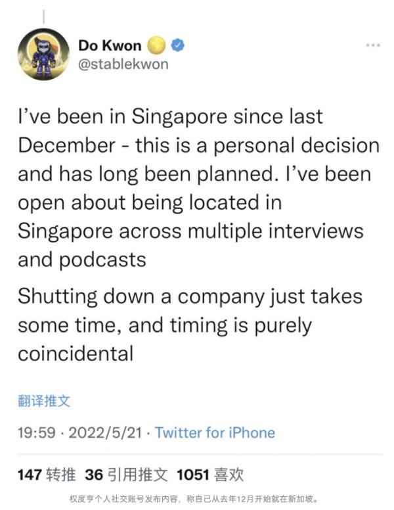Click 翻译推文 to translate the tweet

tap(44, 400)
